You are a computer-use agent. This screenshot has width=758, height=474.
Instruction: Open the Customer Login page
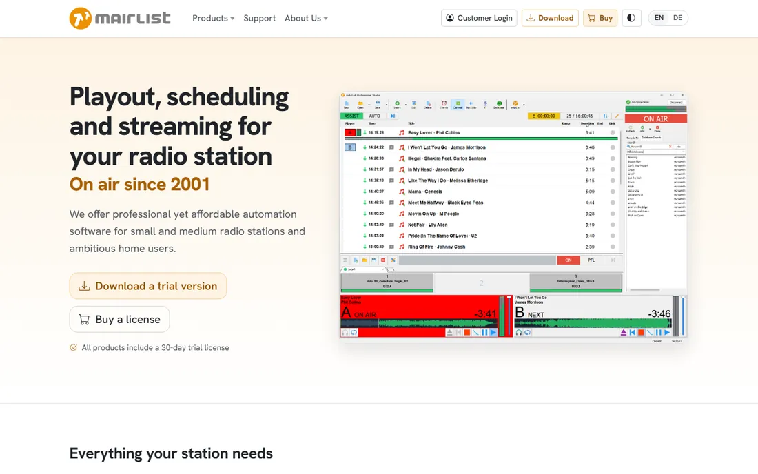[479, 19]
